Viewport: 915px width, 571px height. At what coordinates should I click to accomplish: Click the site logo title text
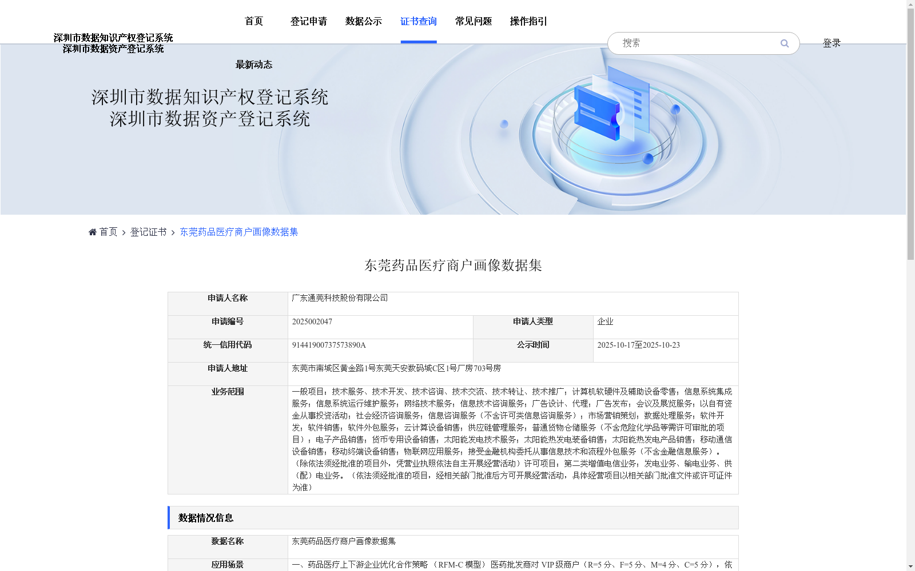point(113,43)
